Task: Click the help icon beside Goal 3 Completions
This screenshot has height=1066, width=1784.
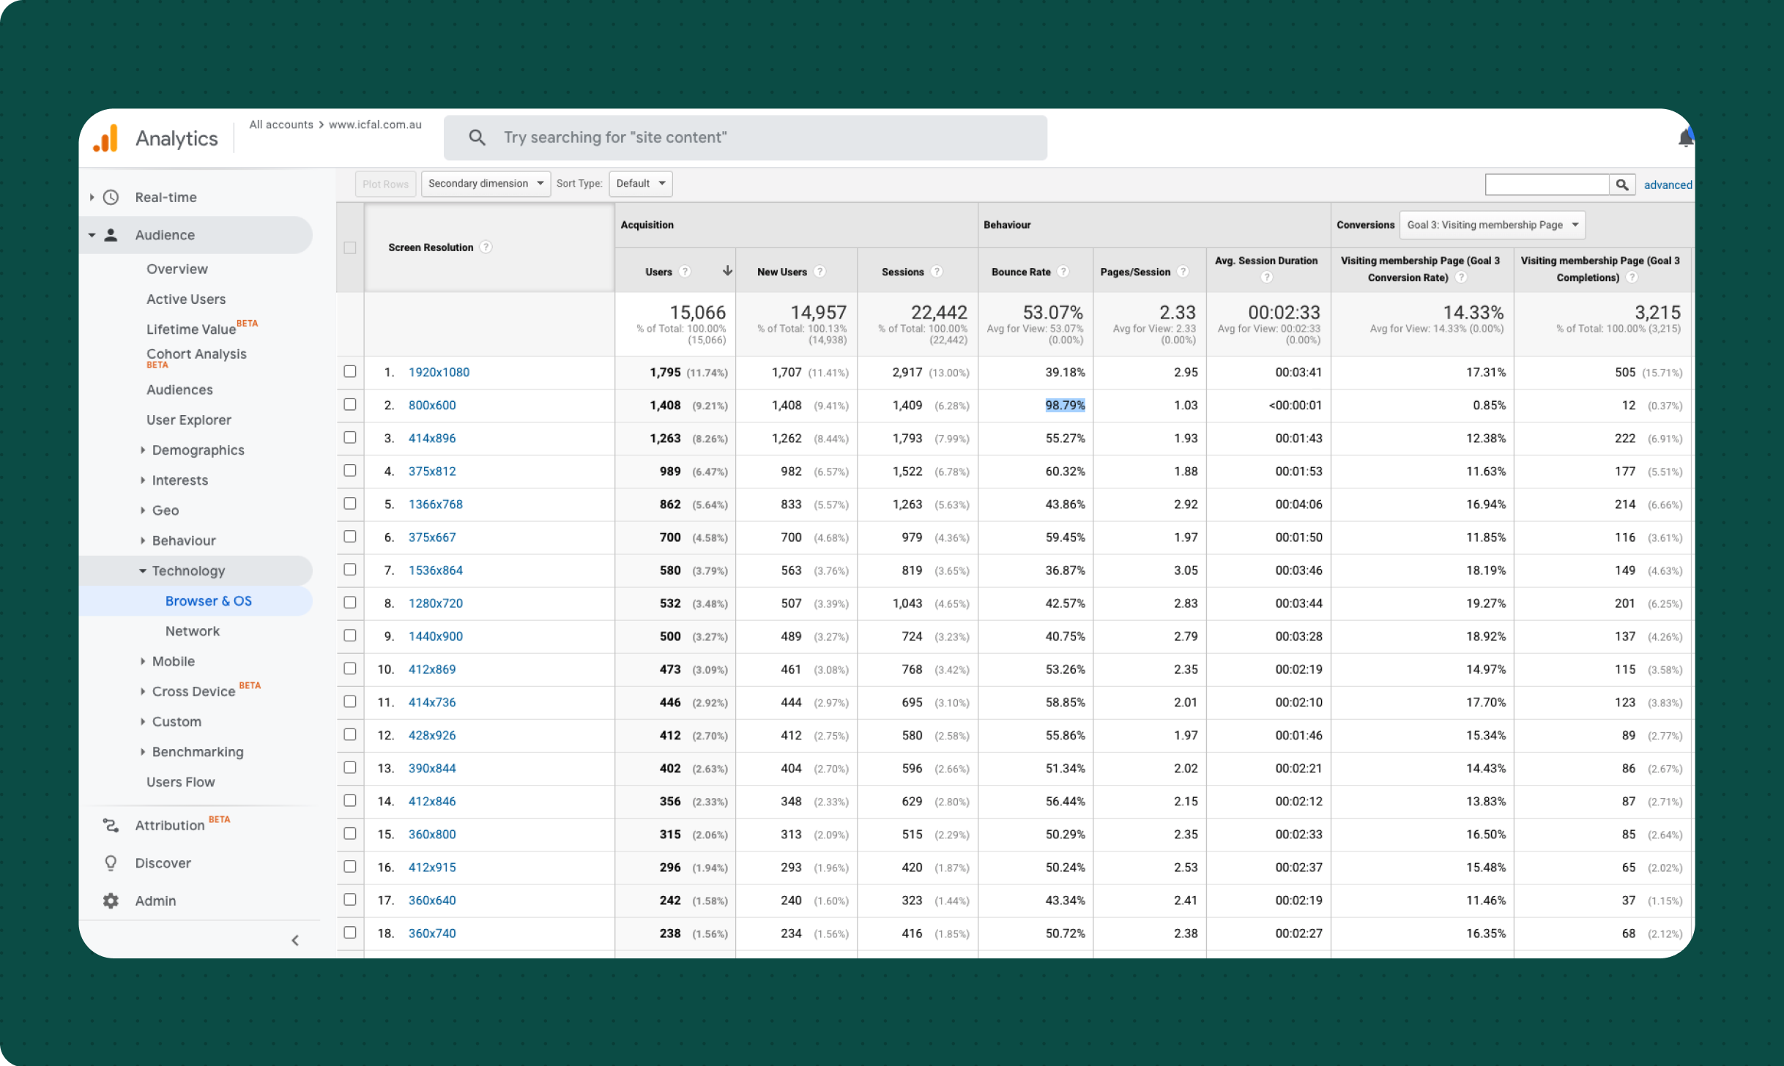Action: point(1632,277)
